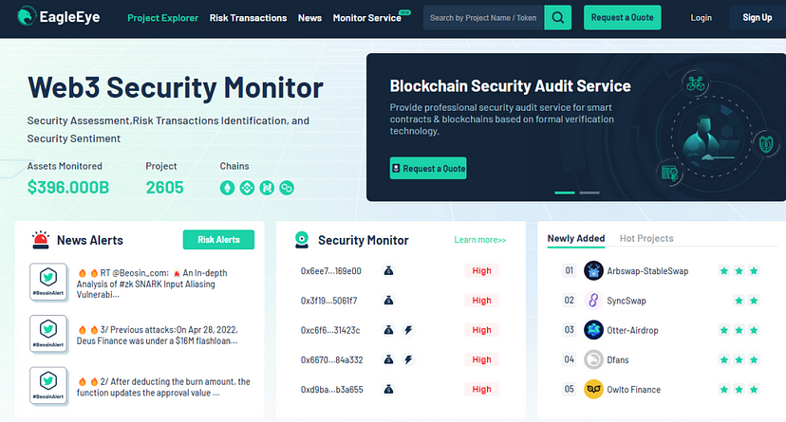Click lightning icon in 0xc6f6...31423c row
This screenshot has height=422, width=786.
pos(408,330)
